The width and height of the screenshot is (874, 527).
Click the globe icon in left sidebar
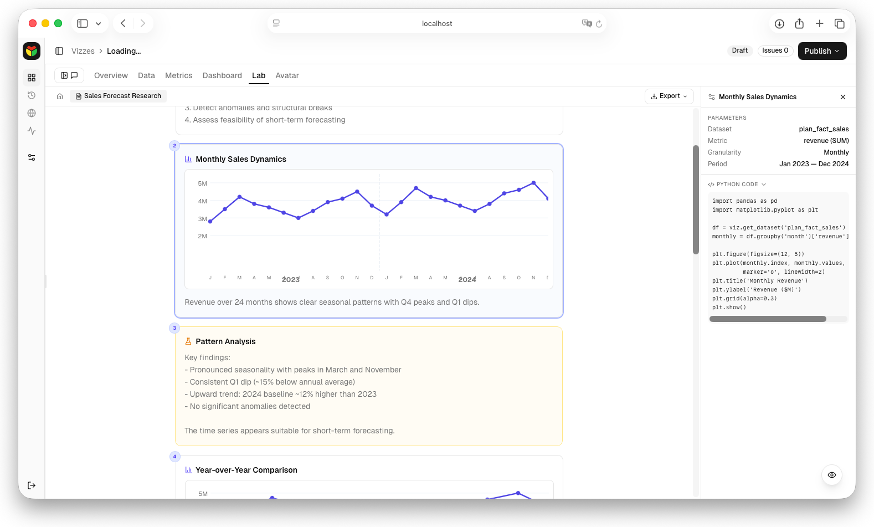[x=32, y=113]
